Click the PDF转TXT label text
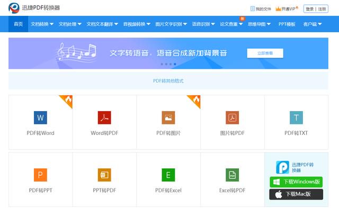The image size is (339, 208). click(296, 133)
